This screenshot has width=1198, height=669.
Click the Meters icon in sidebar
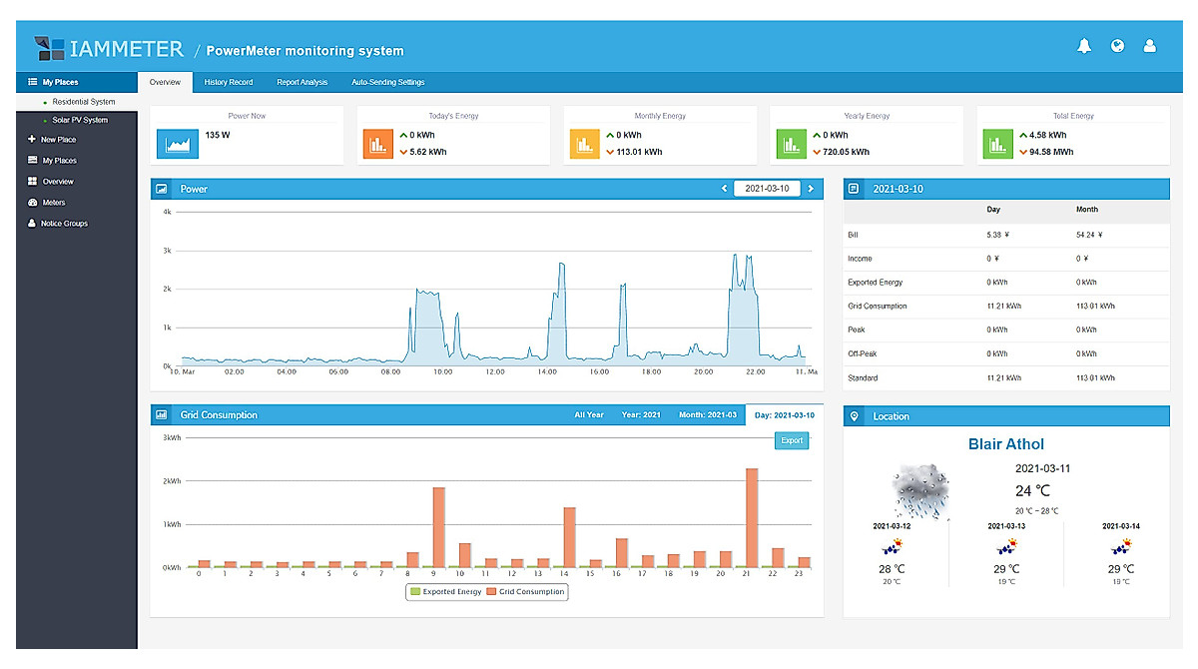[x=32, y=203]
